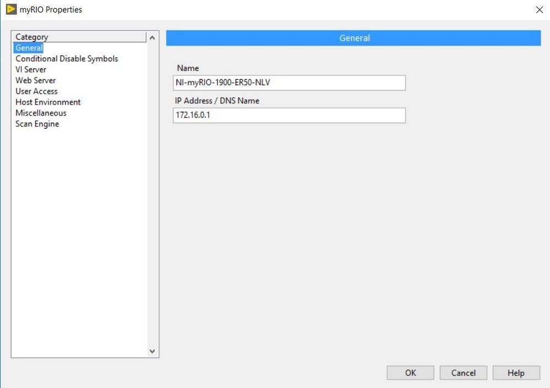Click the IP Address / DNS Name label
Viewport: 550px width, 388px height.
(x=217, y=101)
